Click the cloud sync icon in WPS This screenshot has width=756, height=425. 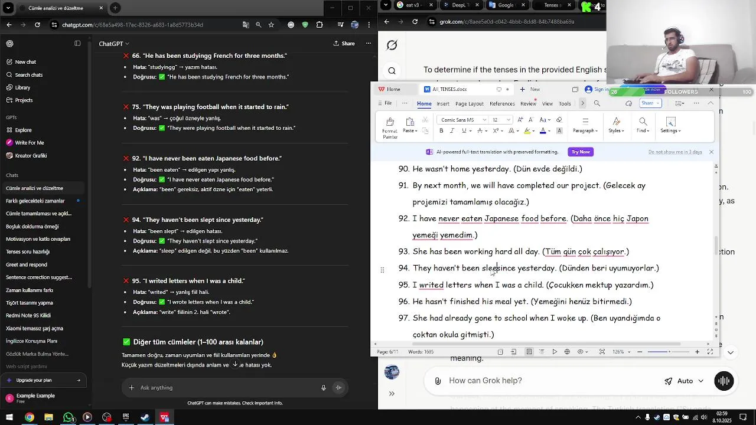628,103
